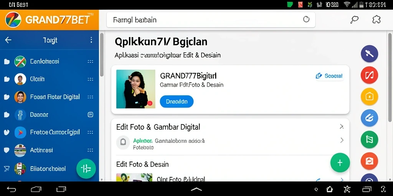Click the purple round tool icon
This screenshot has height=196, width=393.
(x=370, y=54)
